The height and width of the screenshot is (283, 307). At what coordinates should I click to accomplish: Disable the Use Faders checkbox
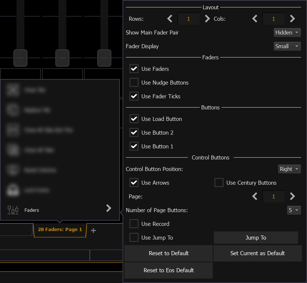tap(134, 69)
